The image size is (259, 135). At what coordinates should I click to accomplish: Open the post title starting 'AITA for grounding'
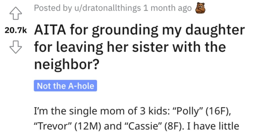[x=139, y=47]
